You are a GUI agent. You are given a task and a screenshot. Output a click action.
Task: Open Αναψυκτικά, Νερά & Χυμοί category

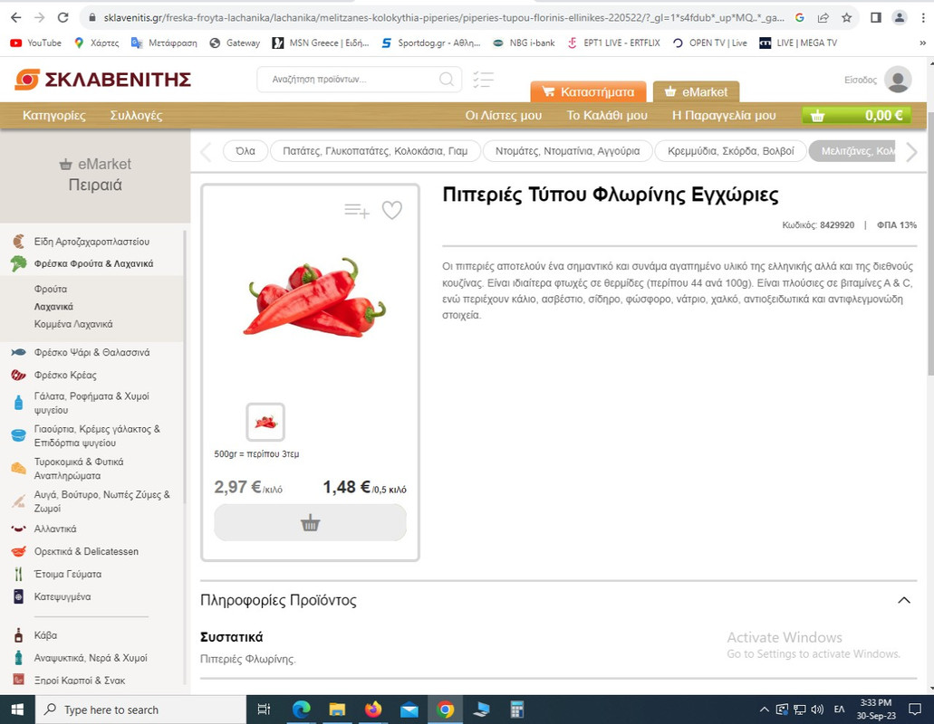(90, 658)
